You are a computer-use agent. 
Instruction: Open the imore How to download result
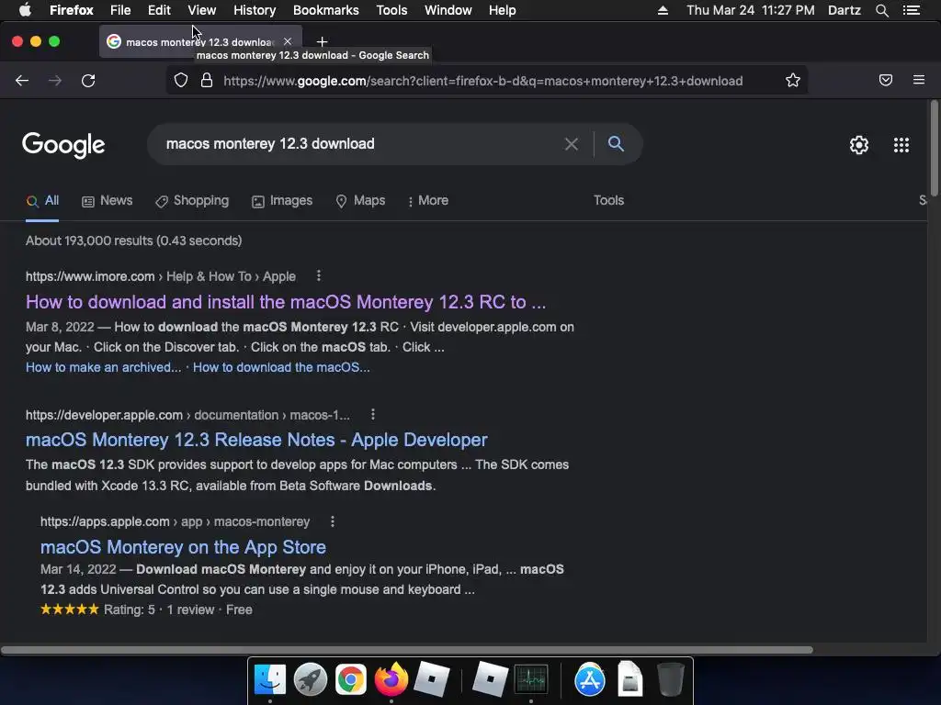286,301
